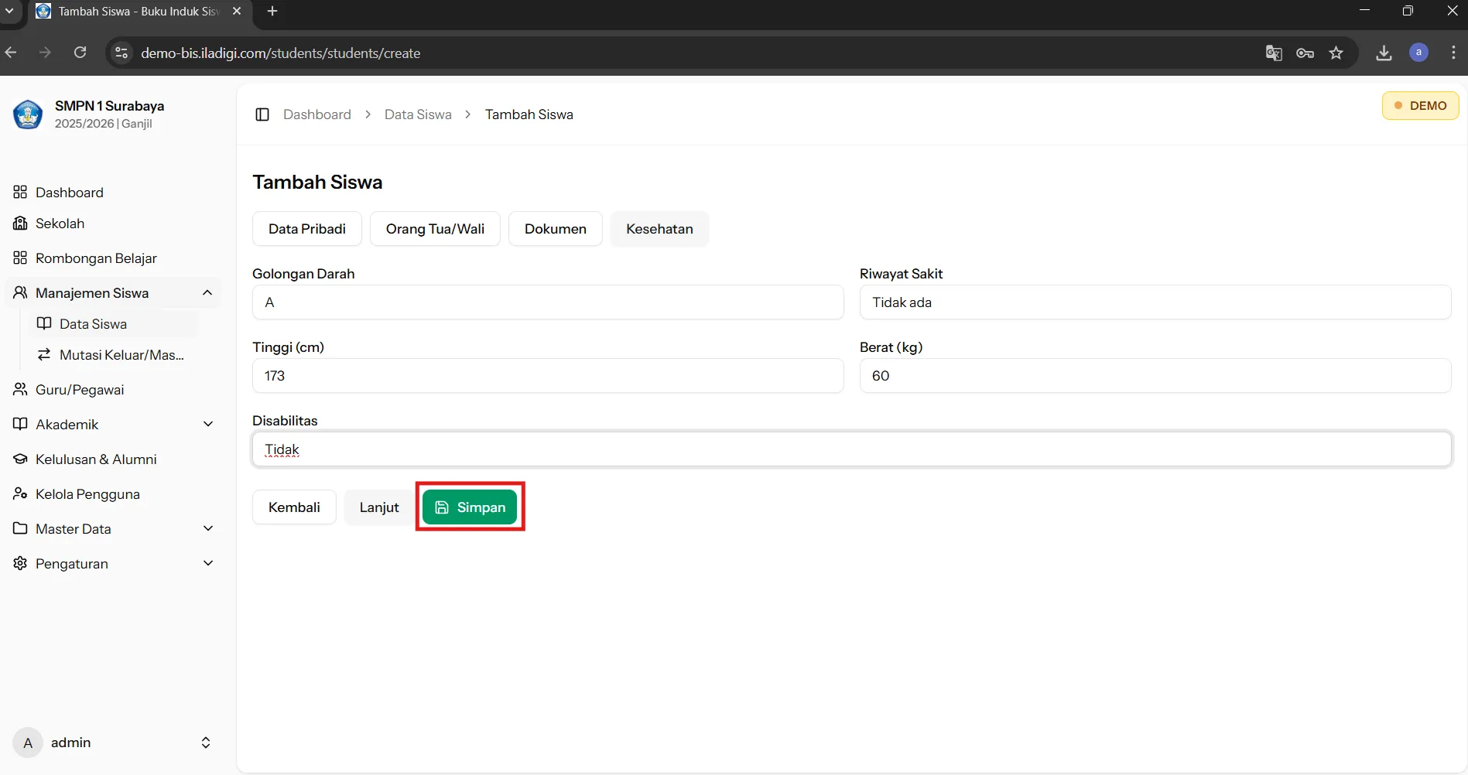Open Kelulusan & Alumni in the sidebar

pyautogui.click(x=96, y=459)
